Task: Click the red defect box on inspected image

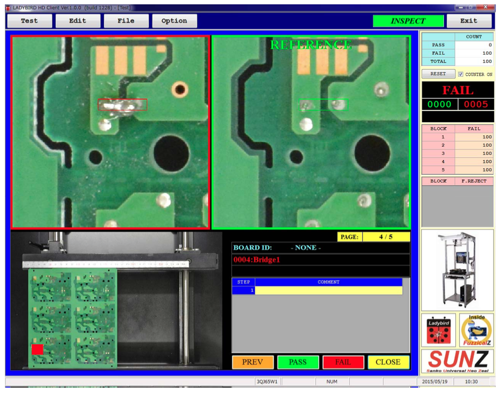Action: click(122, 104)
